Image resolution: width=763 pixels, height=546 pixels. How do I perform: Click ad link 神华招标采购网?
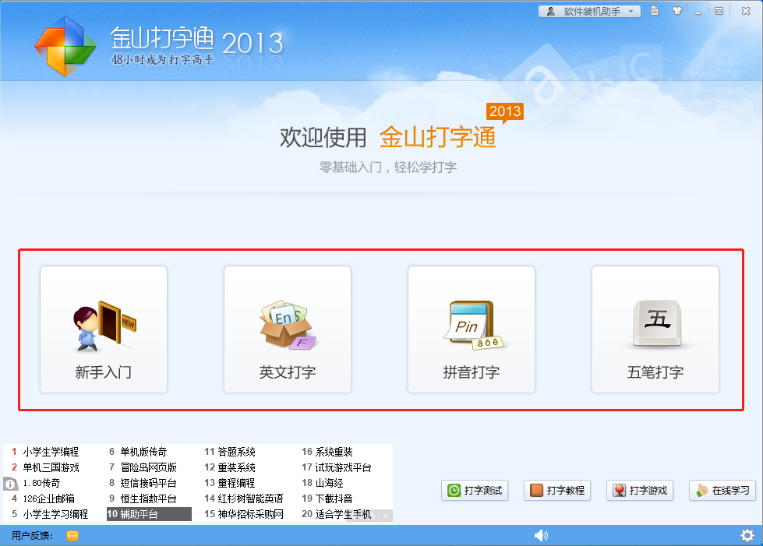[x=251, y=514]
